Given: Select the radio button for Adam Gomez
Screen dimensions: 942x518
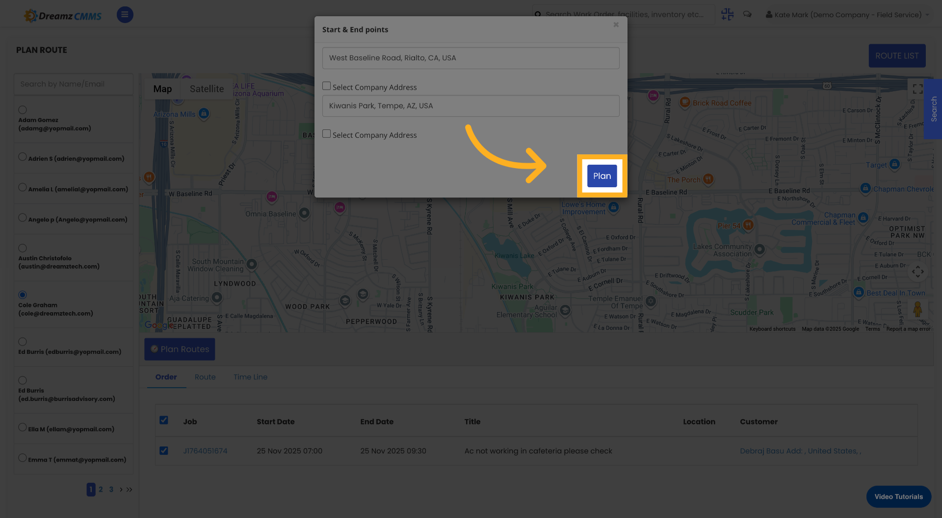Looking at the screenshot, I should (22, 109).
